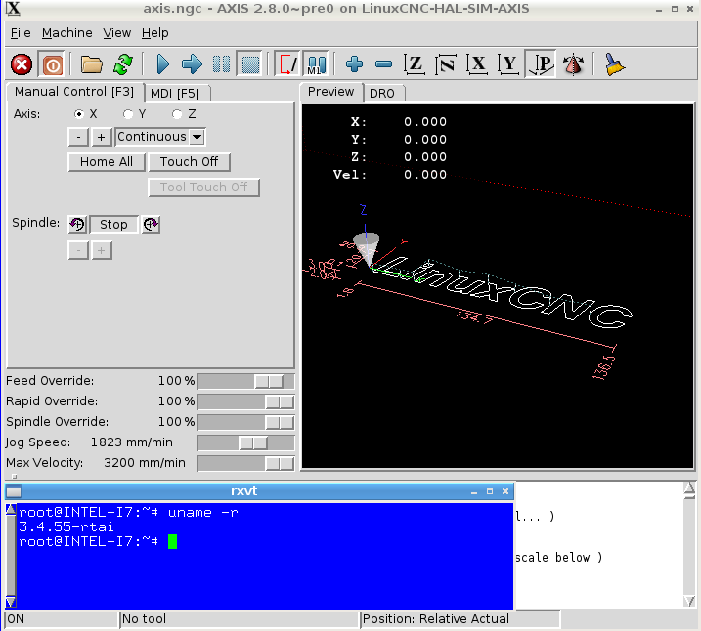Click rxvt terminal scrollbar up arrow

click(x=11, y=510)
